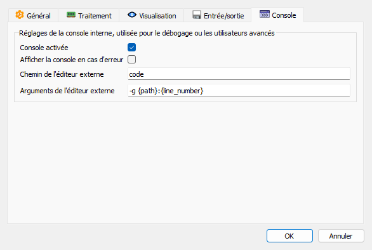This screenshot has height=250, width=372.
Task: Open the Général tab label
Action: [39, 16]
